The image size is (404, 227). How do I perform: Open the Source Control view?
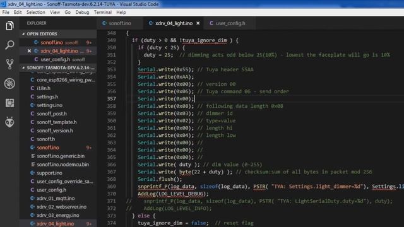click(x=9, y=64)
